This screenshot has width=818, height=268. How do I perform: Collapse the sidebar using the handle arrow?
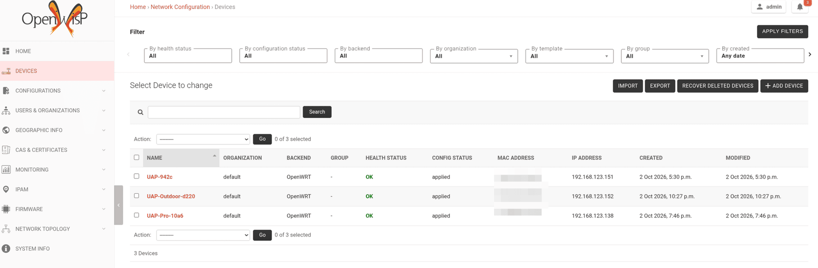point(119,205)
